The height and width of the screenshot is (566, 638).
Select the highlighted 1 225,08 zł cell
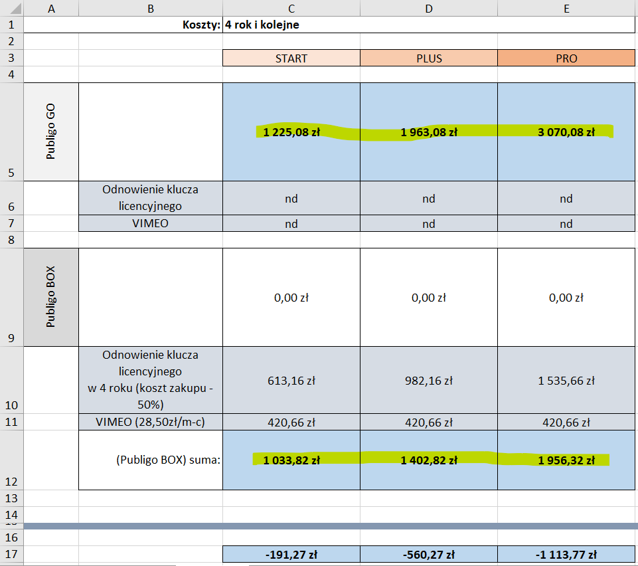(291, 132)
